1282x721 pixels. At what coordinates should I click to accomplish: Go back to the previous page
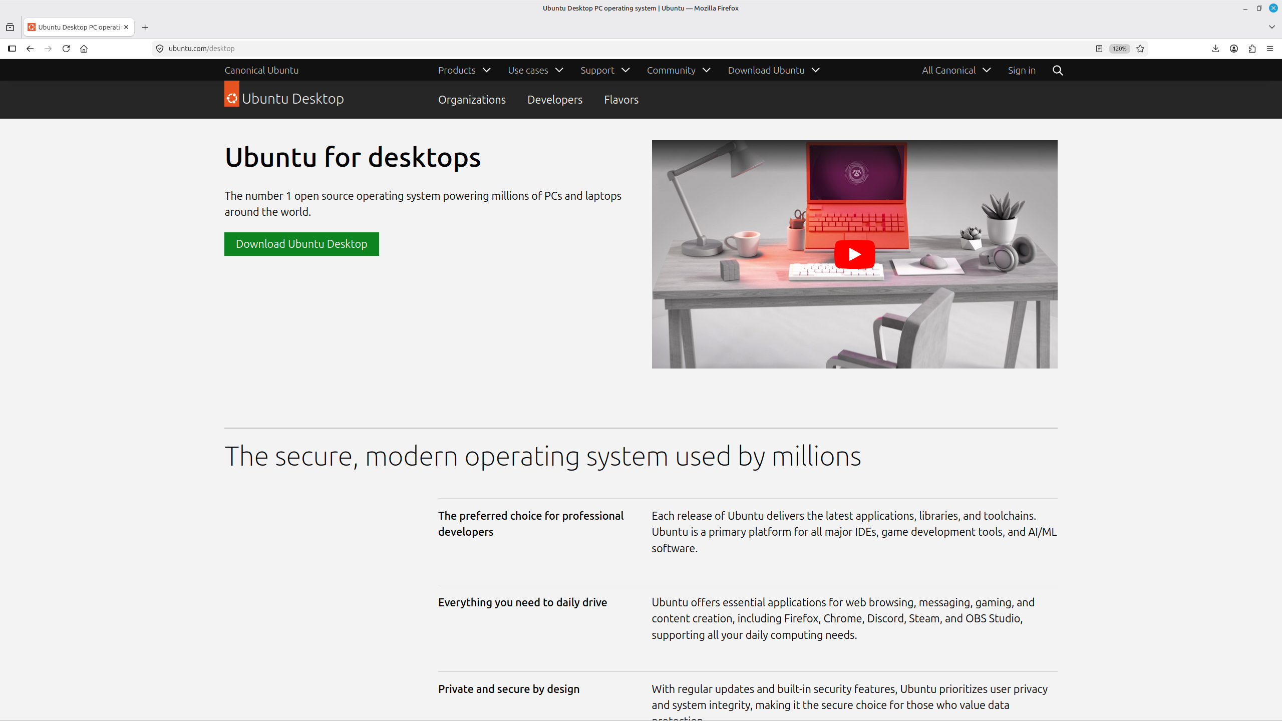click(x=30, y=49)
